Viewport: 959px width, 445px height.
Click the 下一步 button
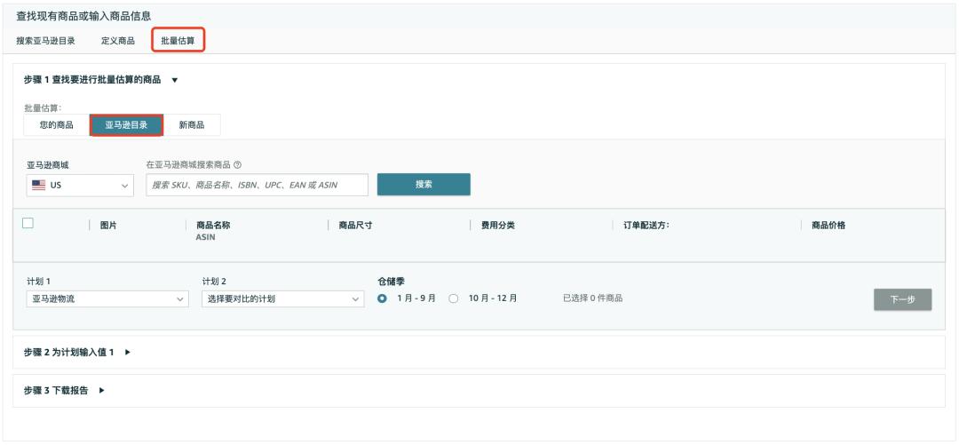[x=903, y=299]
